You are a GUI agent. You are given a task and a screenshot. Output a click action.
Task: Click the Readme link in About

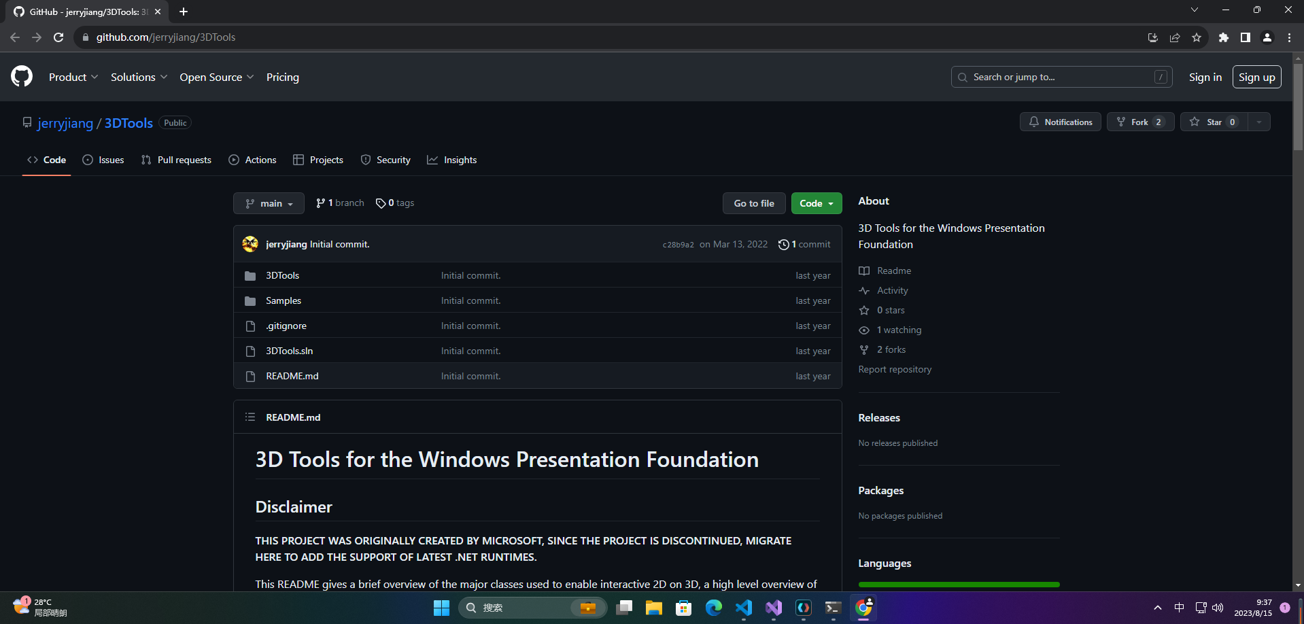[885, 271]
